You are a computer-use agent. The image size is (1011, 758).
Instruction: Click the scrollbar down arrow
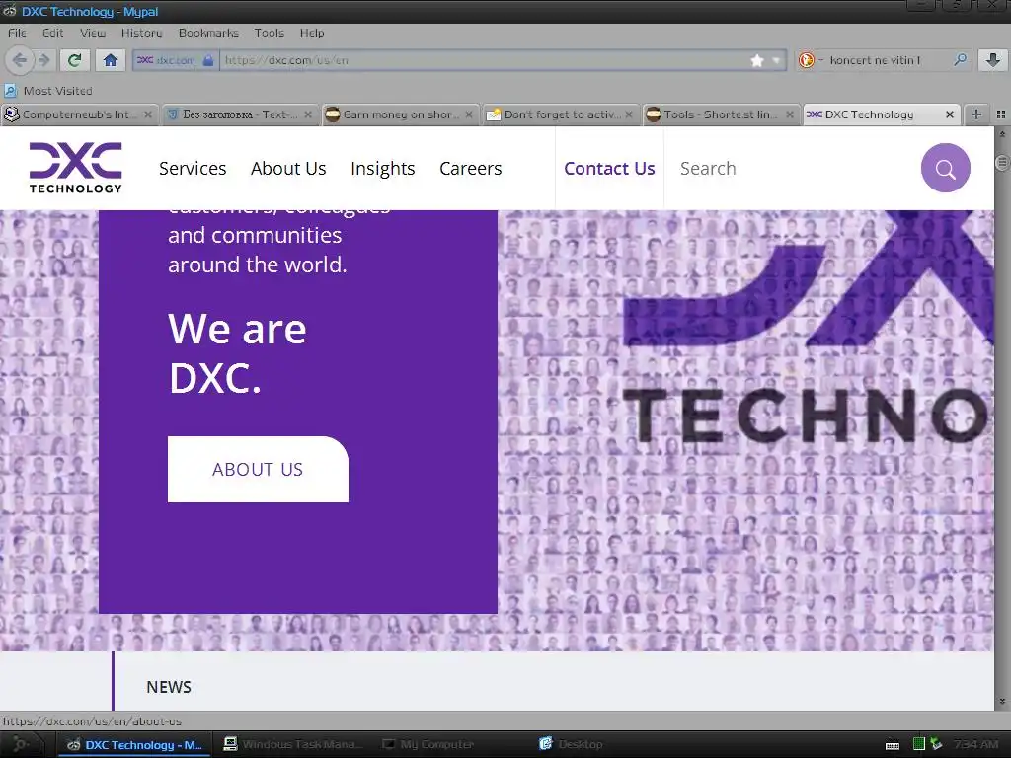[x=1002, y=702]
